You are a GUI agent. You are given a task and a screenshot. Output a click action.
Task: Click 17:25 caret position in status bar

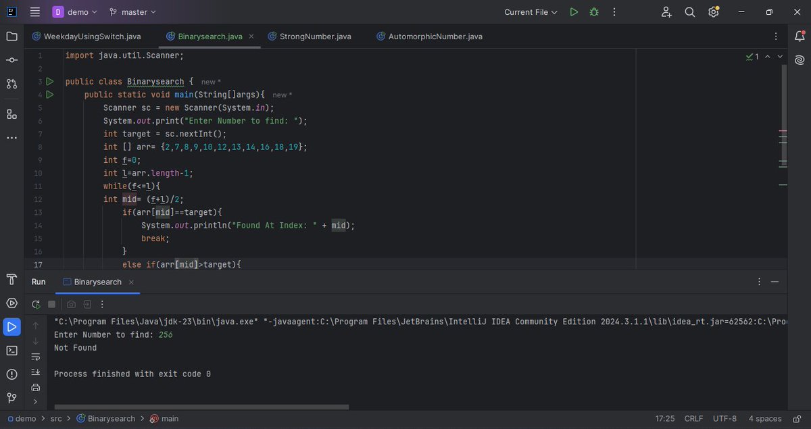(665, 419)
